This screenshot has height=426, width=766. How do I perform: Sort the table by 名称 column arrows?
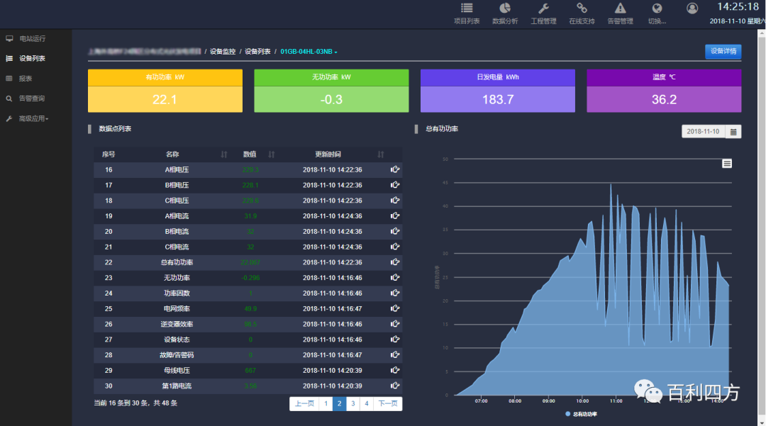[223, 155]
